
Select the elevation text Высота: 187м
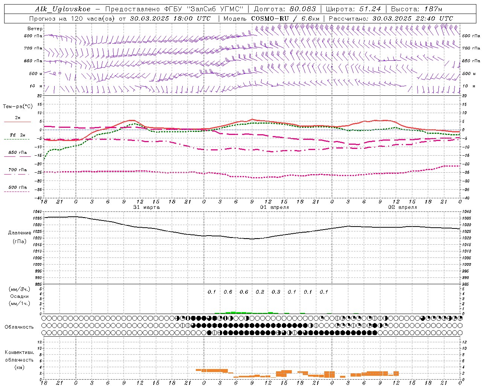(416, 9)
